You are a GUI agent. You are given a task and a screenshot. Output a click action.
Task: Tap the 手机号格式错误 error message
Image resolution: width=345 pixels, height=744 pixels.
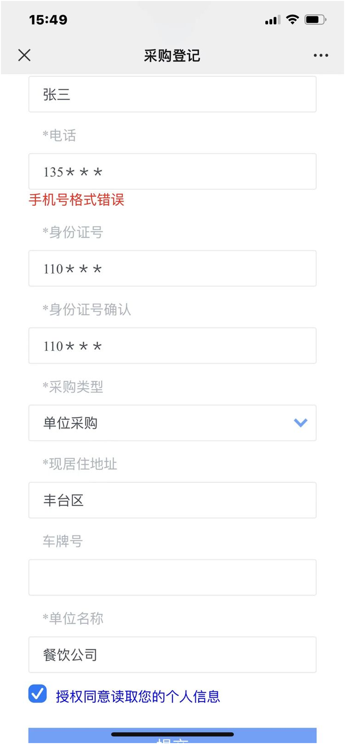tap(76, 200)
